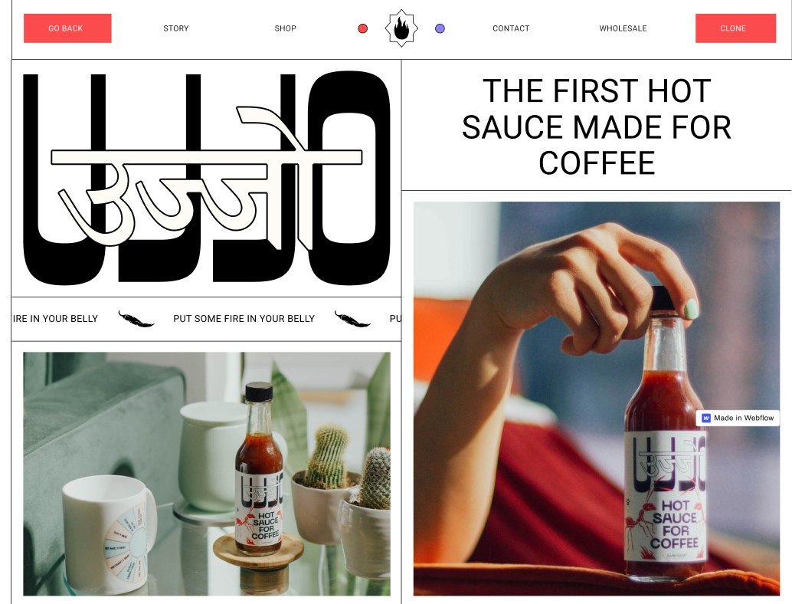This screenshot has width=792, height=604.
Task: Click THE FIRST HOT SAUCE MADE FOR COFFEE headline
Action: click(597, 126)
